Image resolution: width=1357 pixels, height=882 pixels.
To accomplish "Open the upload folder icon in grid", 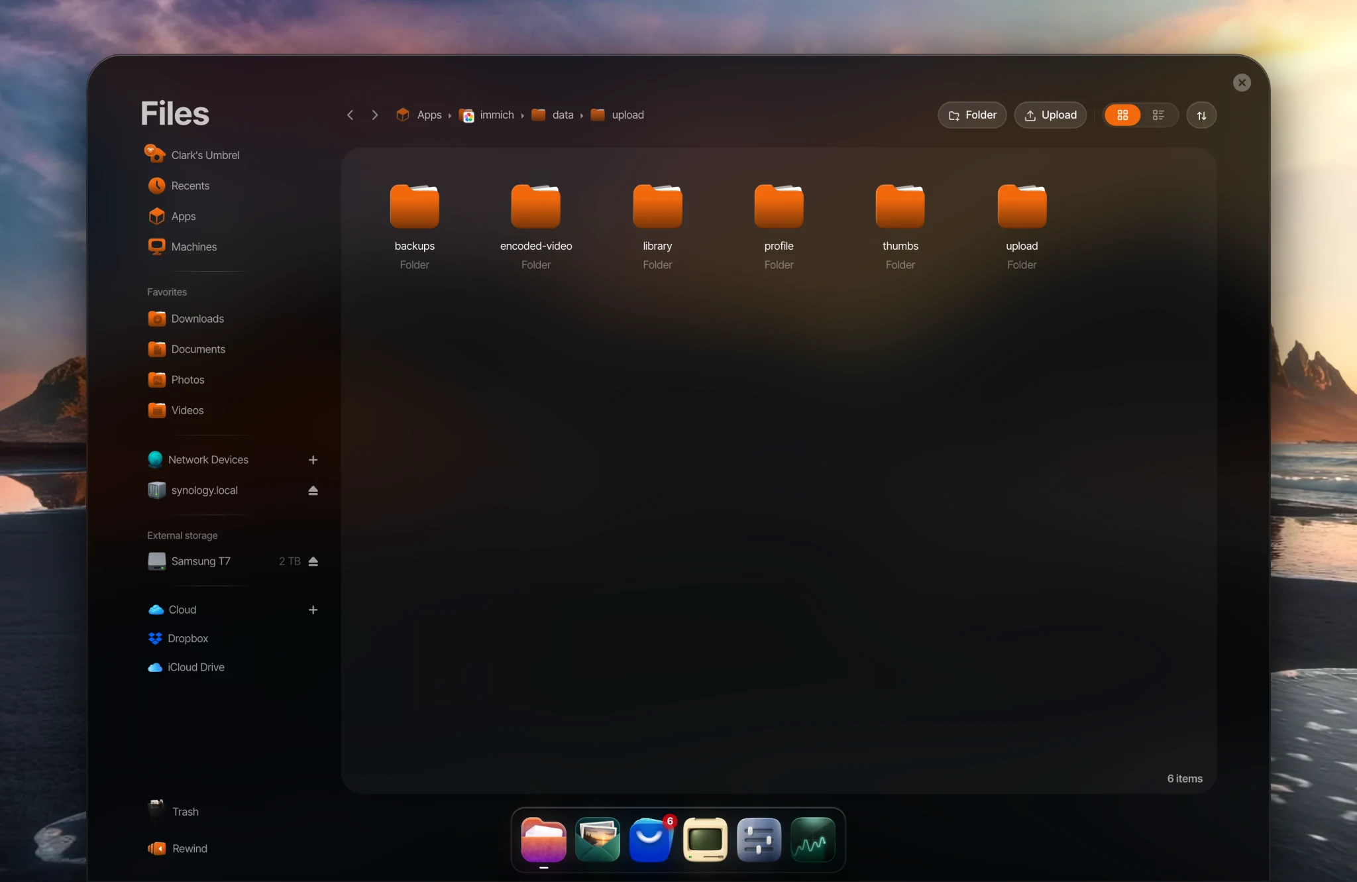I will (x=1022, y=206).
